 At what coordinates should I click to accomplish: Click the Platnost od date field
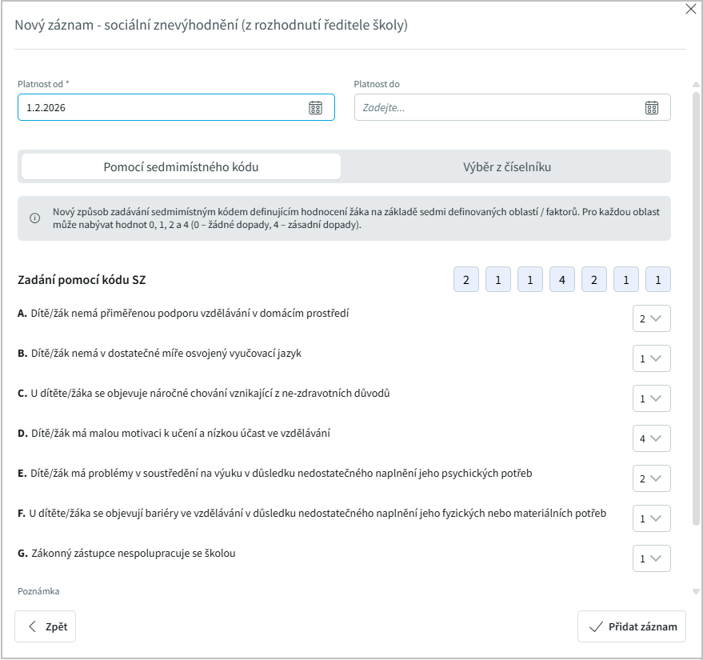160,108
